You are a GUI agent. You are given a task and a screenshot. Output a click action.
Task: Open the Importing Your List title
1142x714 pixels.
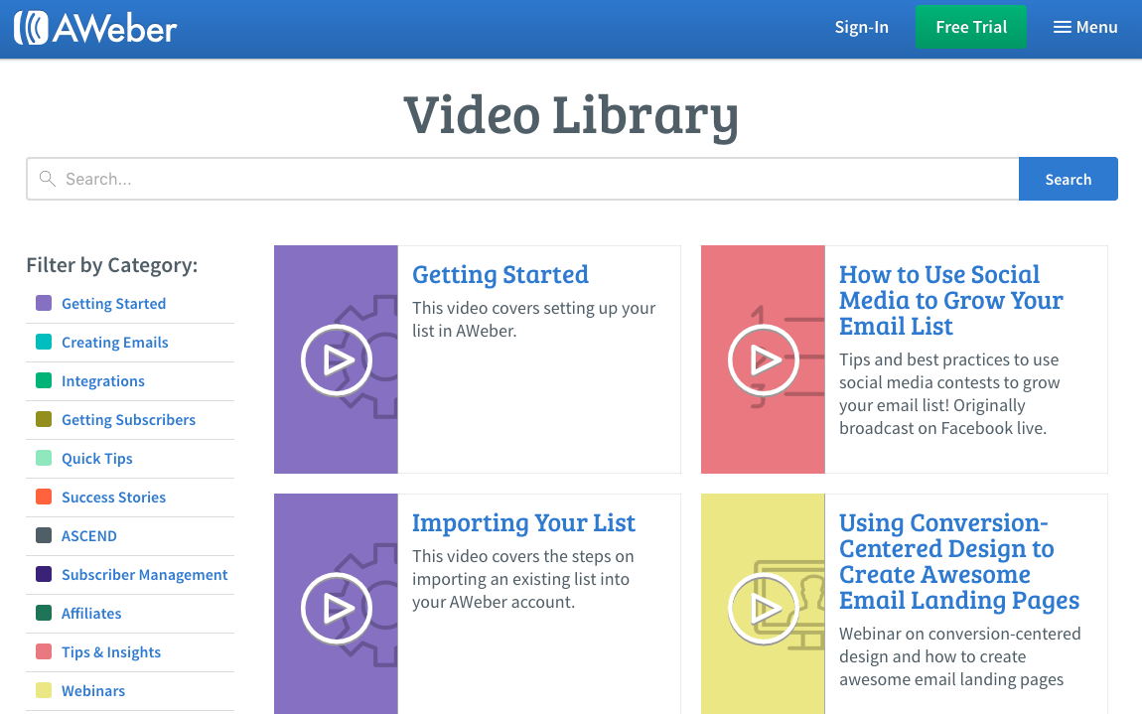pos(523,523)
